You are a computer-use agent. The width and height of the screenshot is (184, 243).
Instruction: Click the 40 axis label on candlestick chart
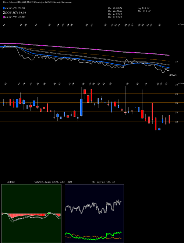tap(176, 85)
